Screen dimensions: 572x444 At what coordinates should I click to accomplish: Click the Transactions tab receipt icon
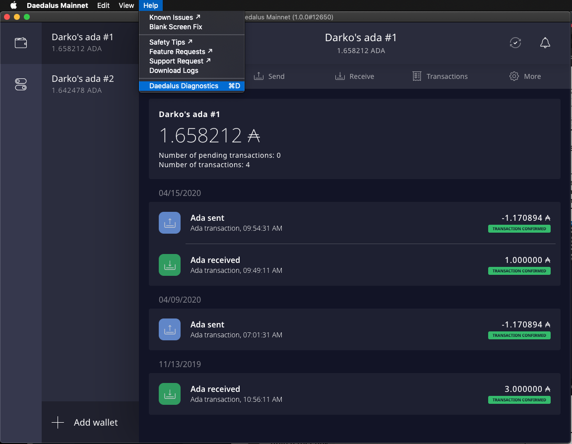[417, 76]
